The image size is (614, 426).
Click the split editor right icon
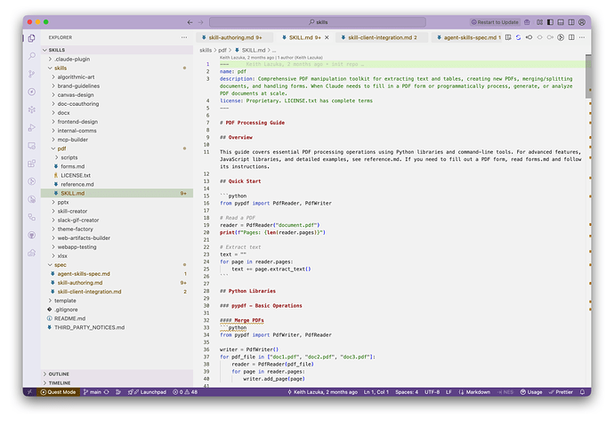tap(570, 37)
